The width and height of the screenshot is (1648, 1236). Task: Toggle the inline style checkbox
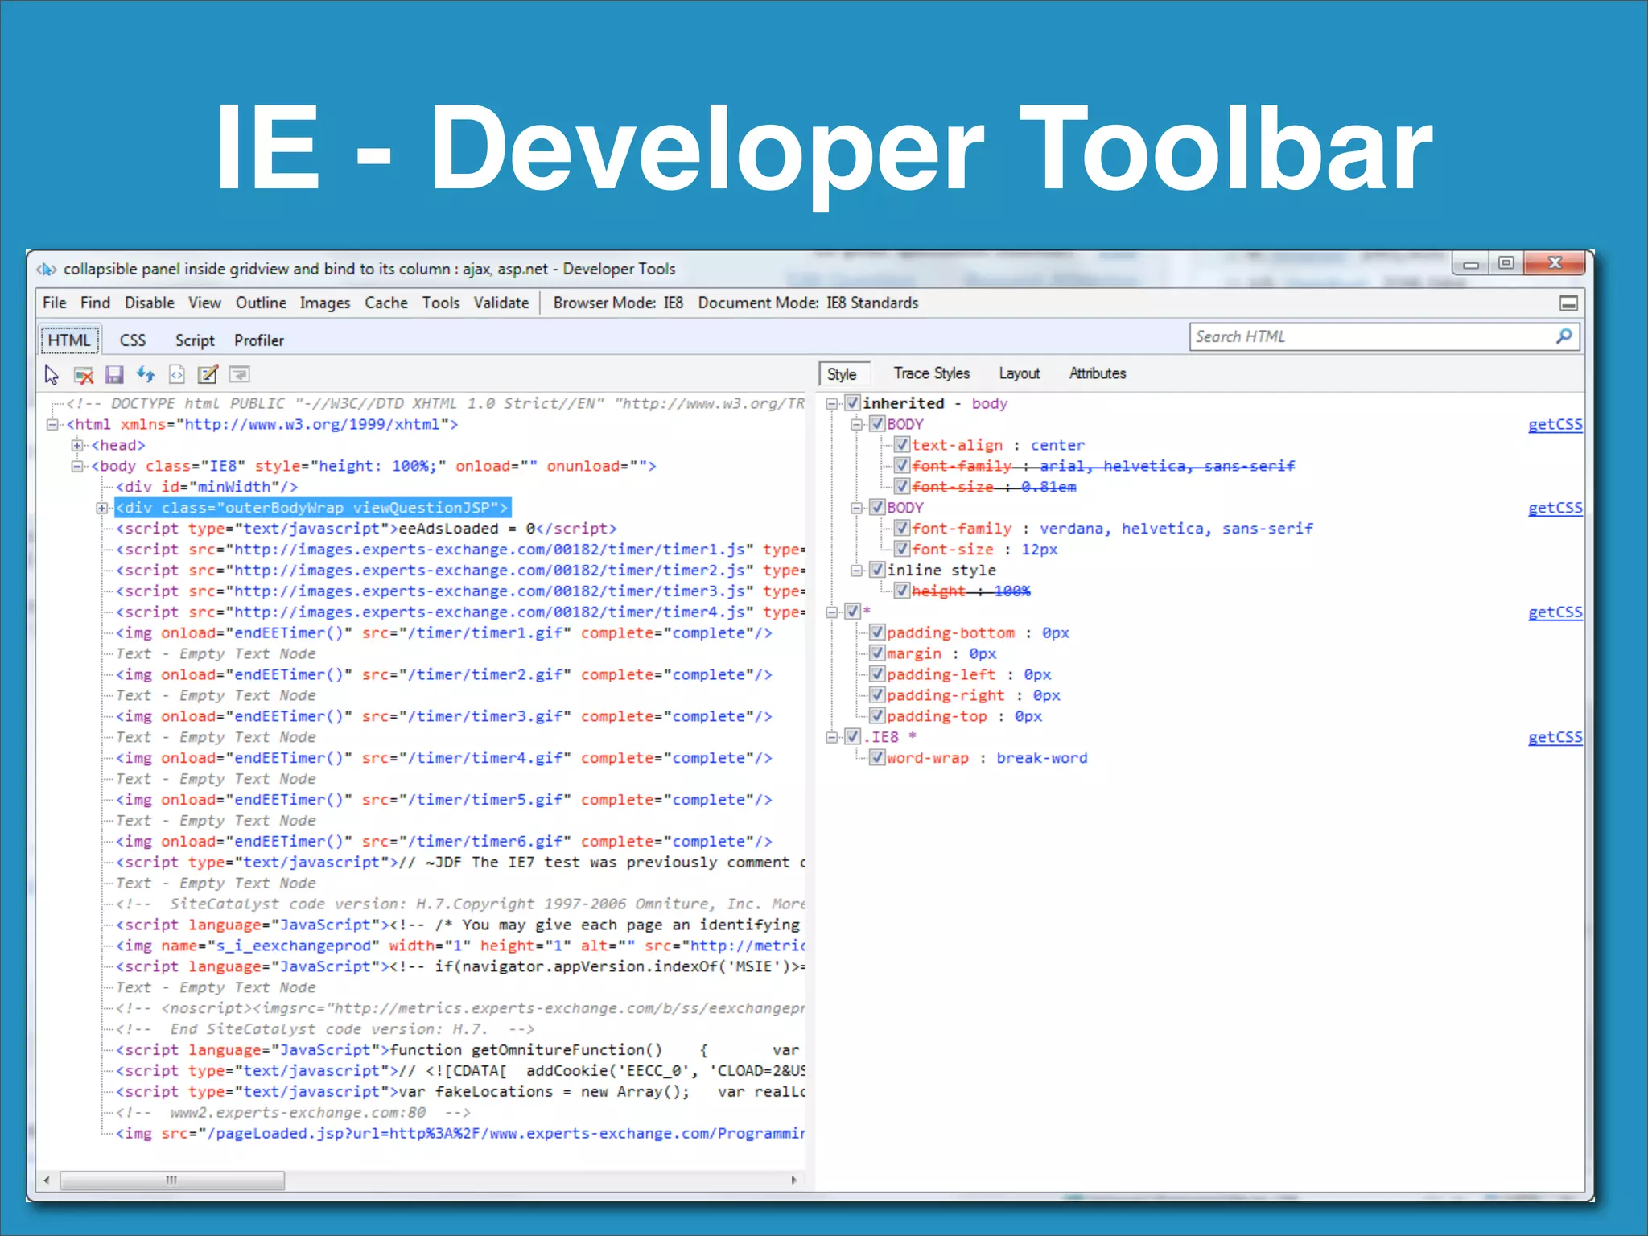coord(878,570)
